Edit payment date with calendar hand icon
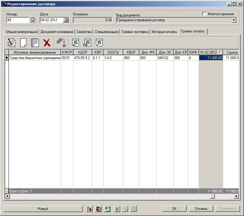The height and width of the screenshot is (216, 244). (87, 43)
